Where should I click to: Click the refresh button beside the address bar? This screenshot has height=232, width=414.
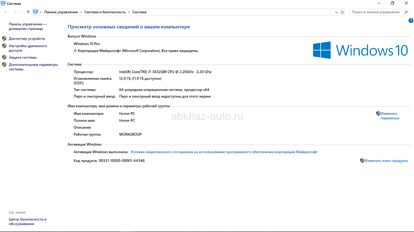[342, 12]
